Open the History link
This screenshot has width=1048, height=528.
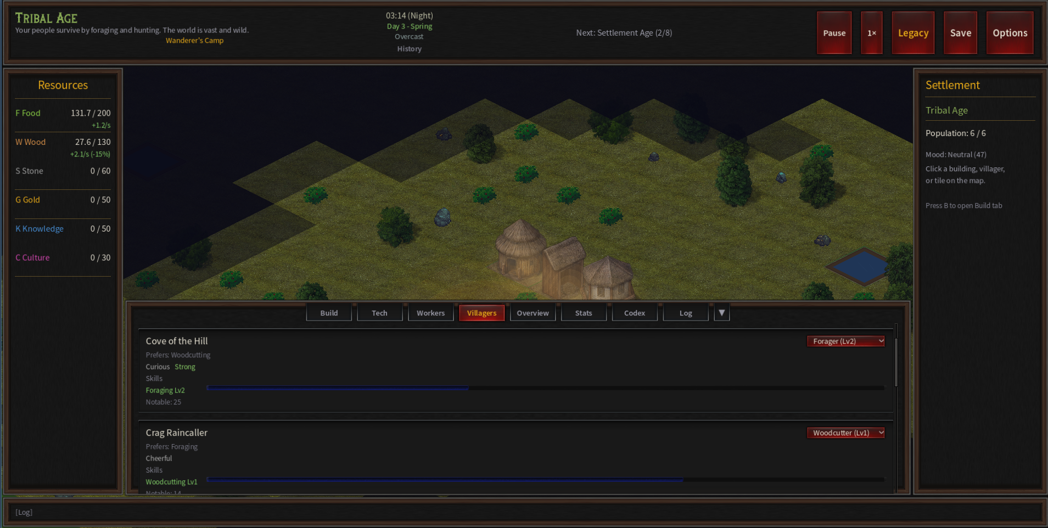410,49
